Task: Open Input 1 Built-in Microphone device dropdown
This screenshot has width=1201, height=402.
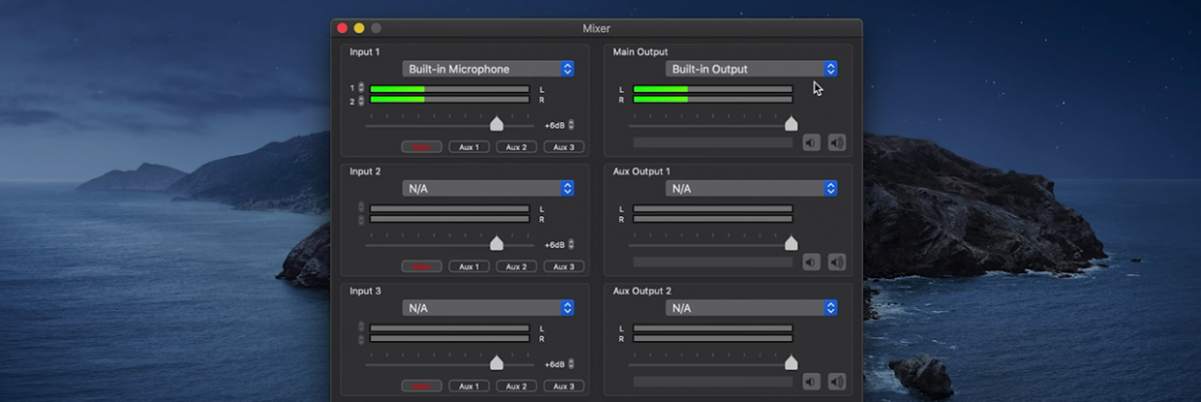Action: [488, 69]
